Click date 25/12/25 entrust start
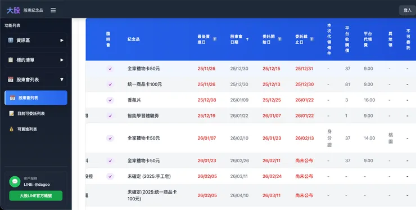 tap(272, 100)
